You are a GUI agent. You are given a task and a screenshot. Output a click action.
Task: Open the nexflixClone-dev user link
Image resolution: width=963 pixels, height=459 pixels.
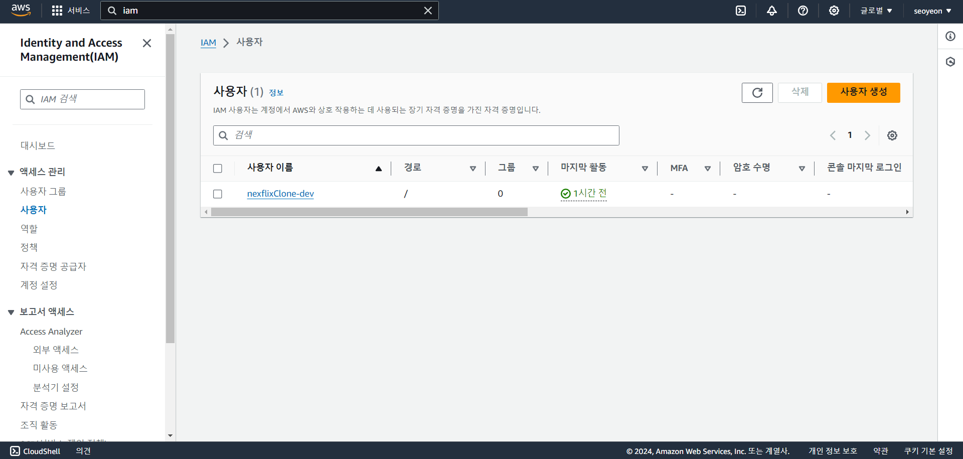280,194
